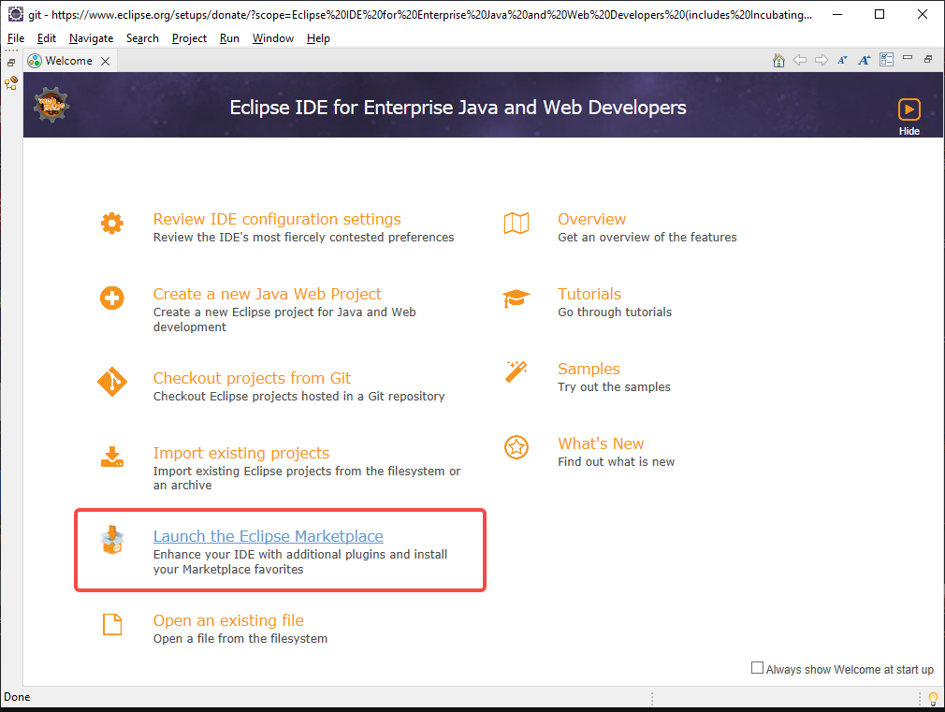Click 'Go through tutorials' description text
Screen dimensions: 945x712
615,312
